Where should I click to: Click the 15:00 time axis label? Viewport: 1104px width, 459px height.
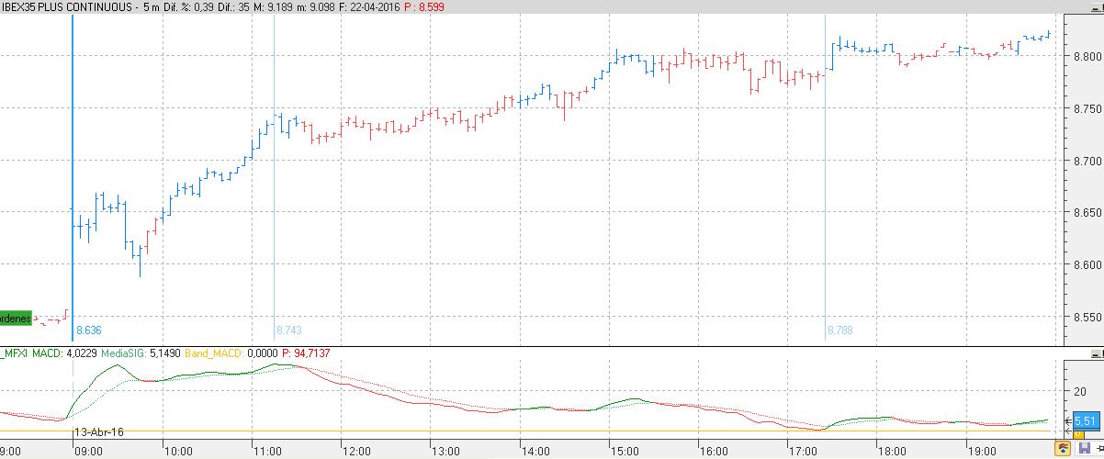click(x=624, y=452)
